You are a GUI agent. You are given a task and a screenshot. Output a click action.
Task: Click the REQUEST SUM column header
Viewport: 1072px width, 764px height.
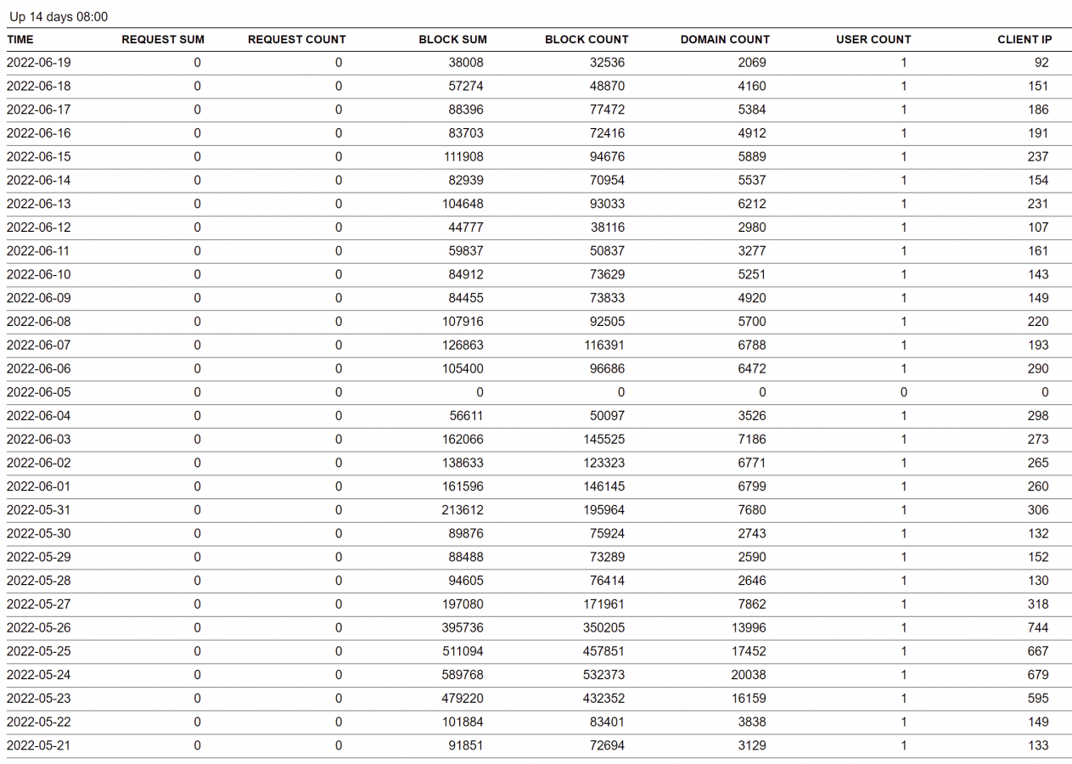163,39
